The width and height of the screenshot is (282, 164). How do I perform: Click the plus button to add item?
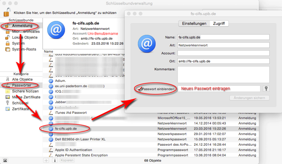(x=46, y=160)
